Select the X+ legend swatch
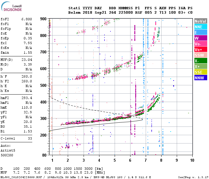This screenshot has width=209, height=179. click(201, 67)
